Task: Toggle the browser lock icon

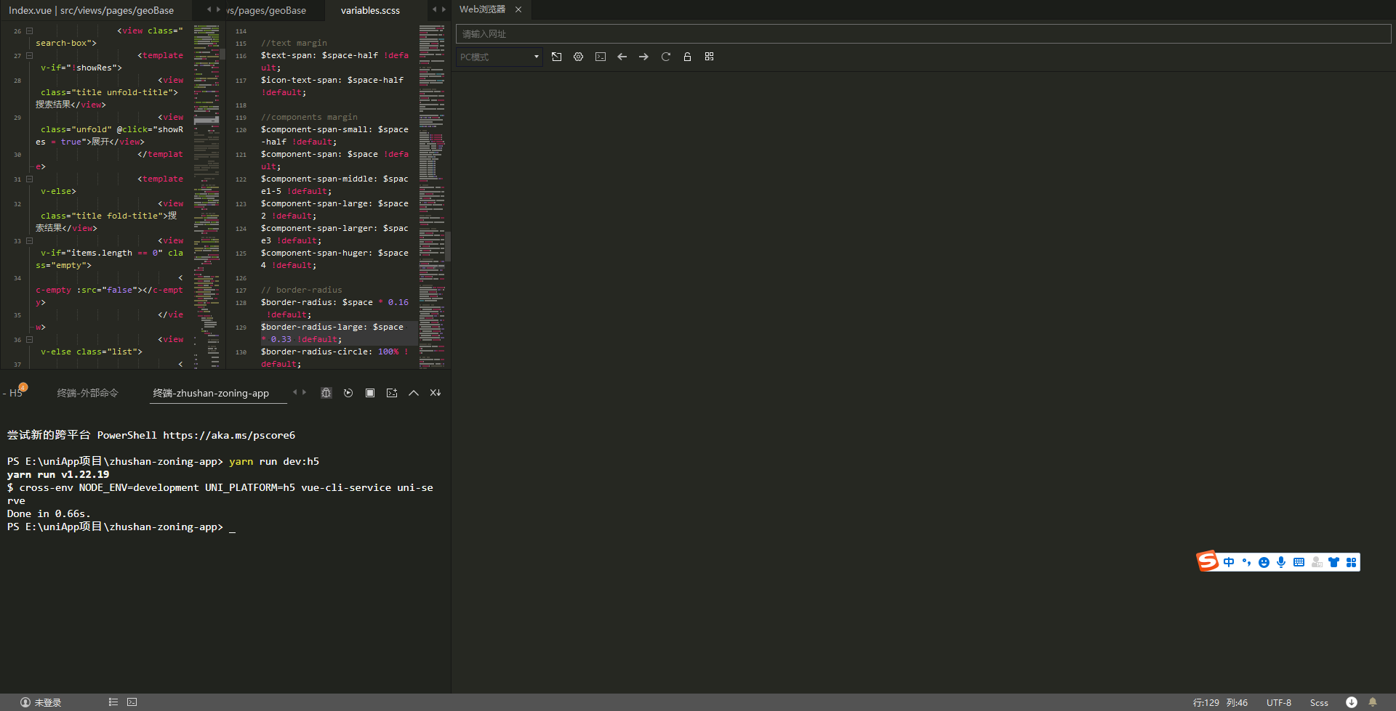Action: pos(687,57)
